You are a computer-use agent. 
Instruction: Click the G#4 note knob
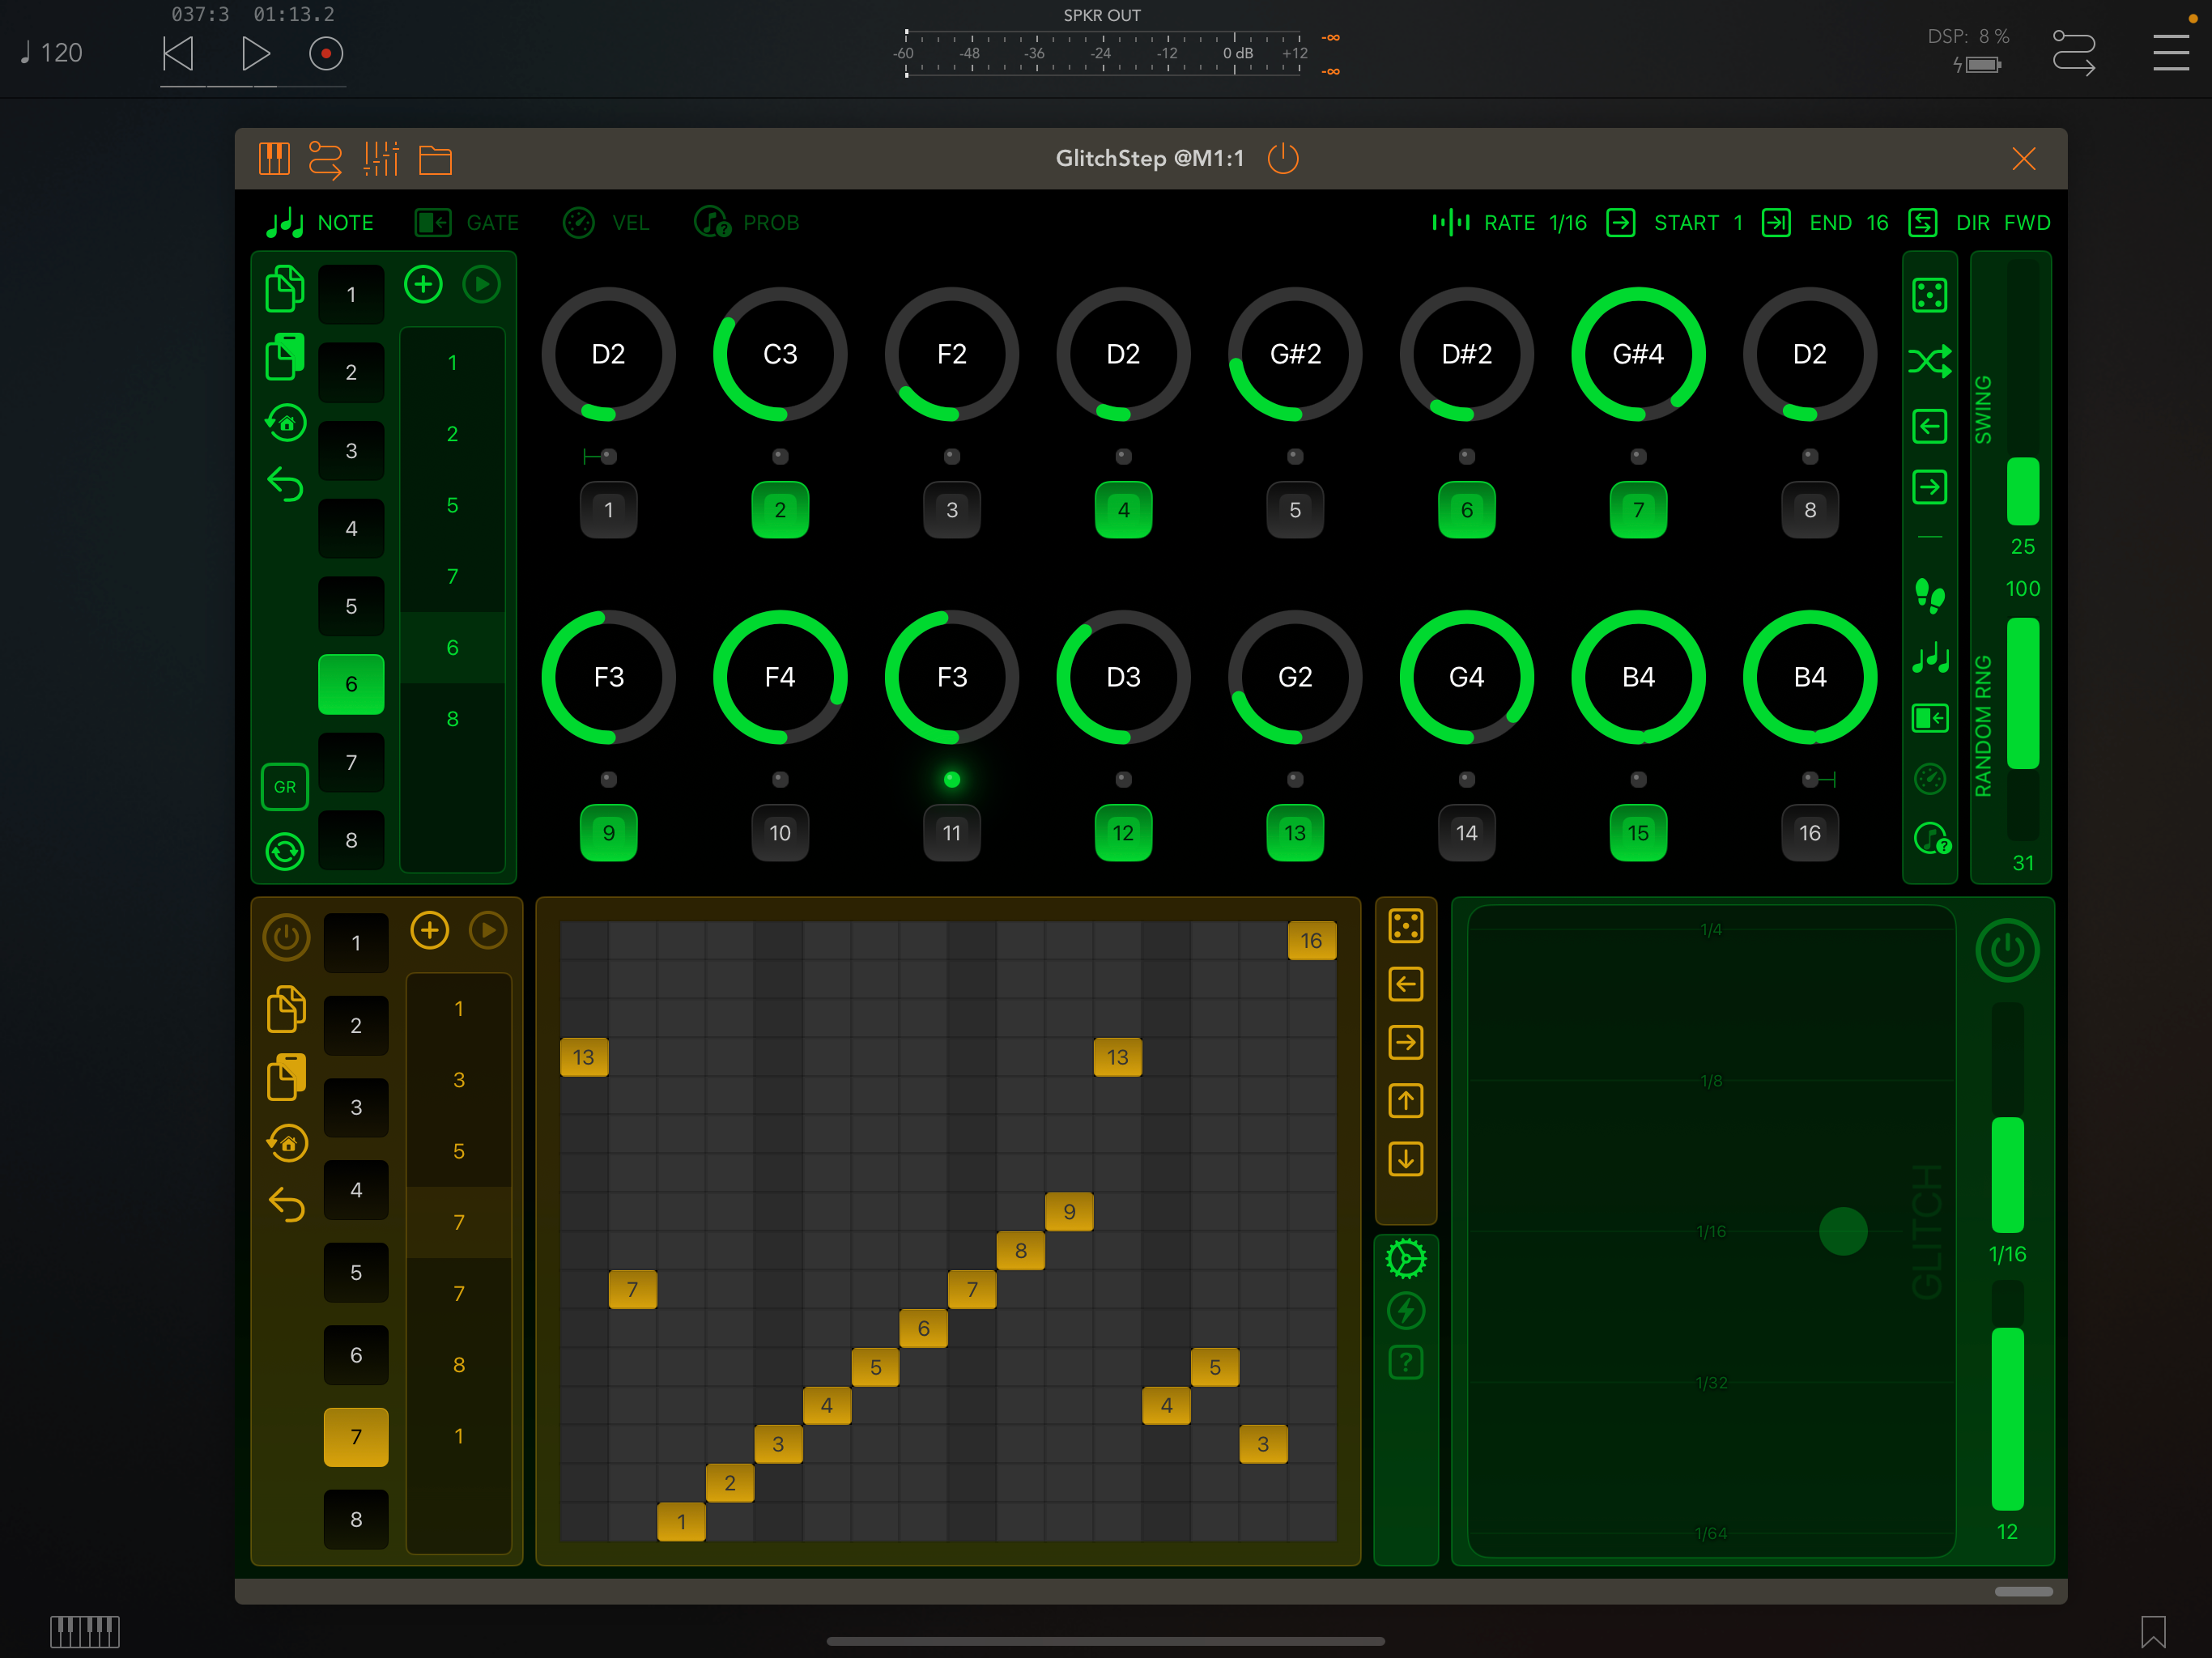1638,354
